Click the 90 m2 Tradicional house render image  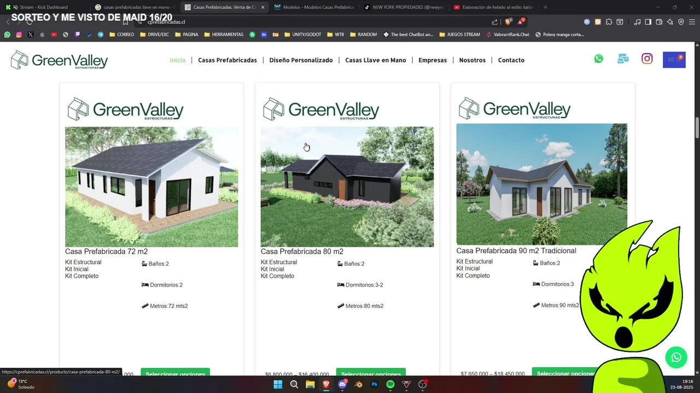click(542, 184)
